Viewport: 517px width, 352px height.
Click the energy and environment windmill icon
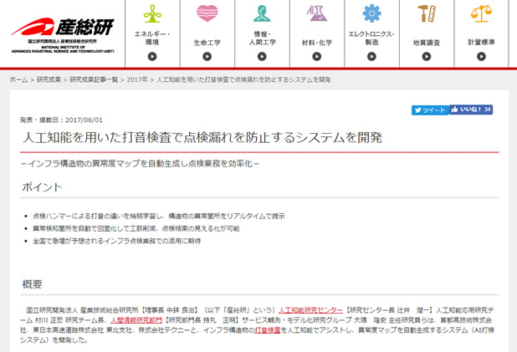click(151, 14)
